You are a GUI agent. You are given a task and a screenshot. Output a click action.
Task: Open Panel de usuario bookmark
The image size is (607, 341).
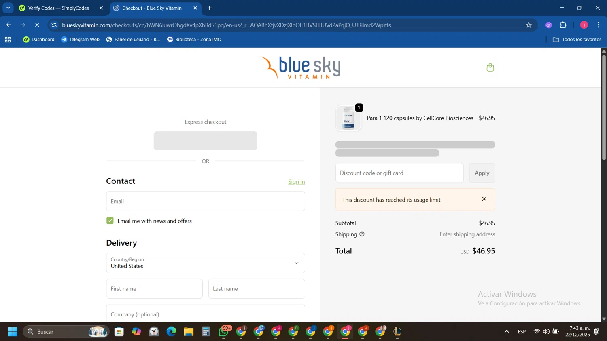pos(133,40)
